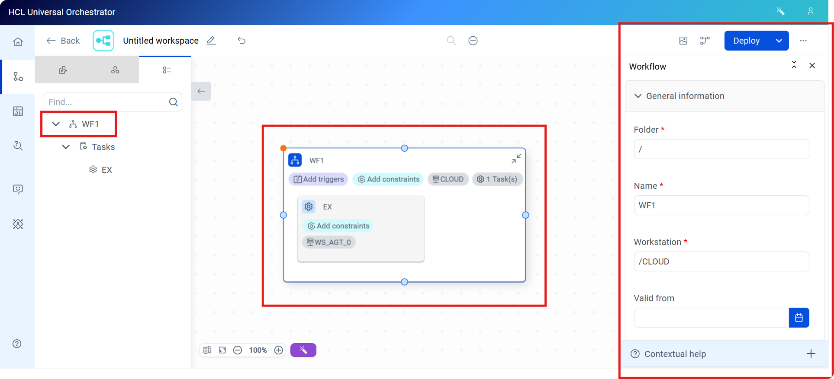Viewport: 834px width, 379px height.
Task: Collapse the WF1 tree node
Action: tap(56, 124)
